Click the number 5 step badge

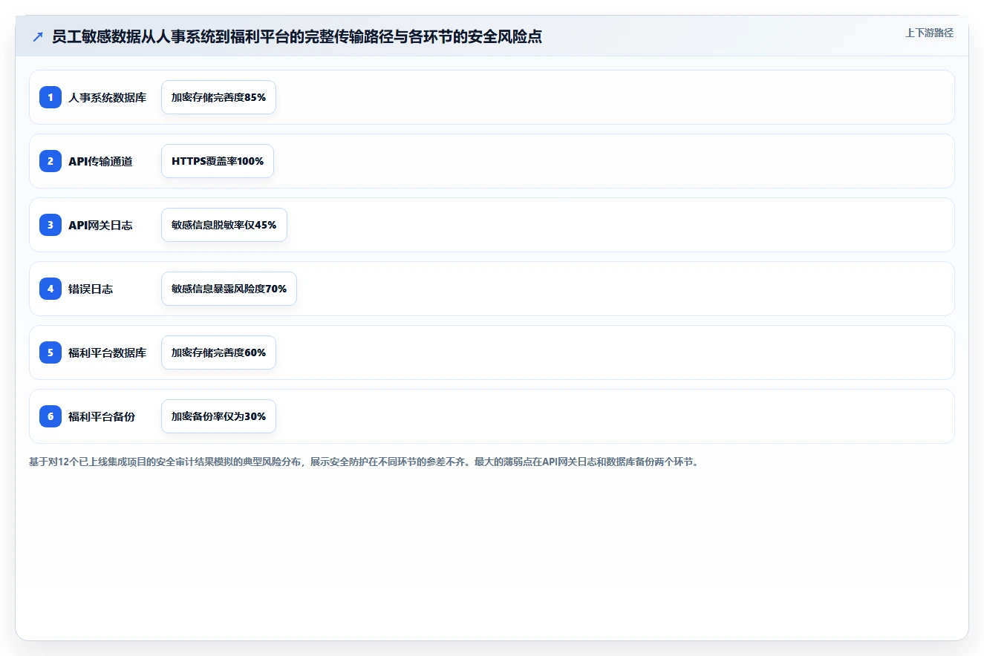[x=50, y=352]
